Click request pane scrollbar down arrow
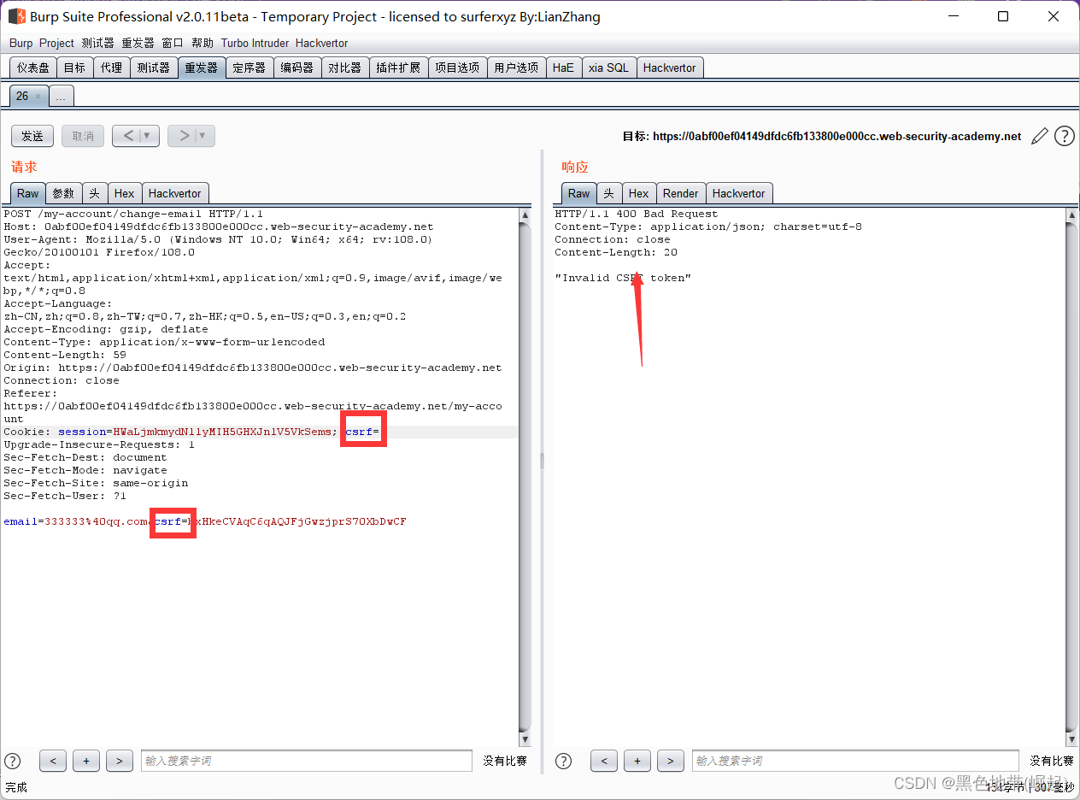The width and height of the screenshot is (1080, 800). (525, 739)
